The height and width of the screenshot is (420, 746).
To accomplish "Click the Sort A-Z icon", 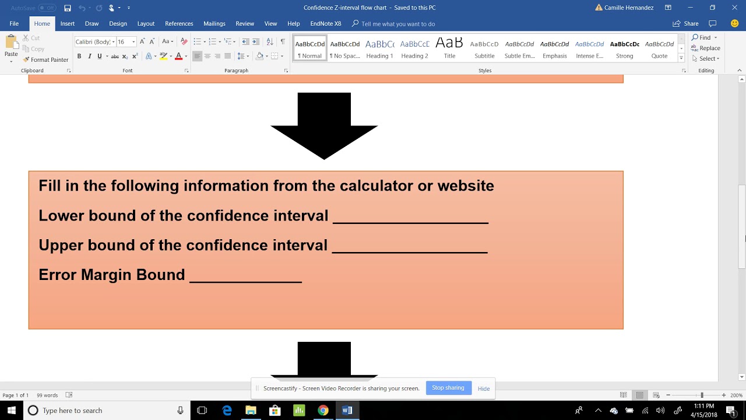I will pyautogui.click(x=269, y=41).
